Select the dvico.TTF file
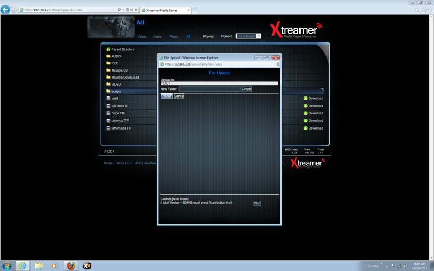 [118, 113]
